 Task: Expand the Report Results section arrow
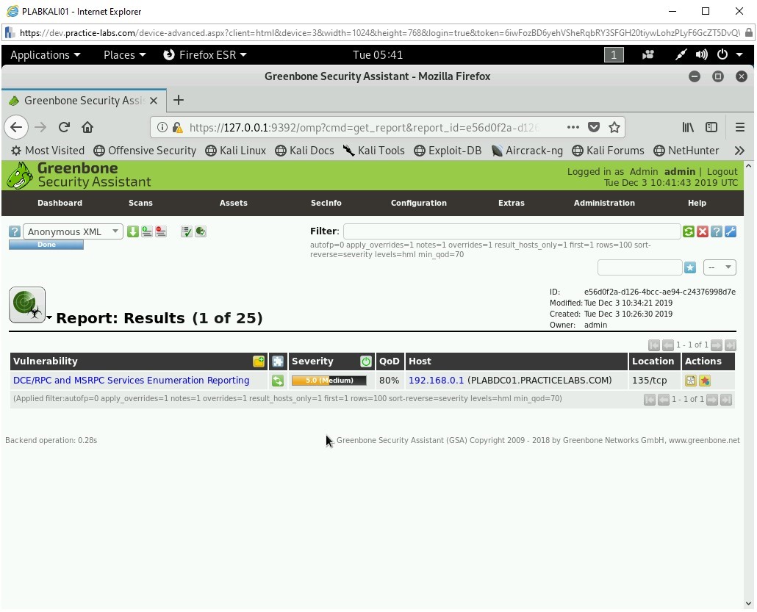49,318
